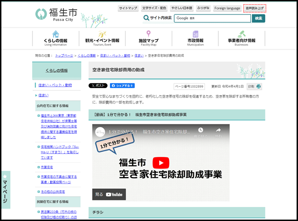Post the page on X
This screenshot has width=298, height=221.
(98, 86)
